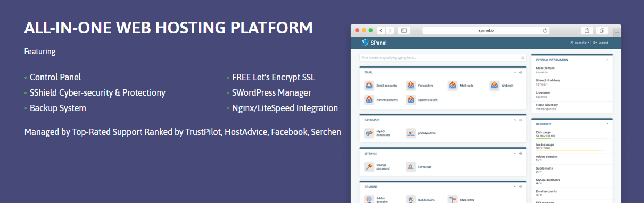Go back in the browser
The image size is (644, 203).
(381, 31)
